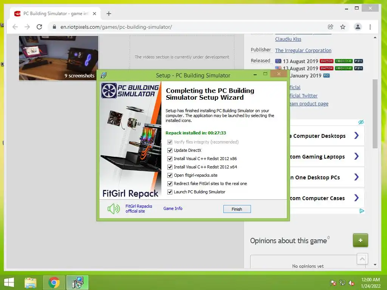Click the setup window title bar icon
This screenshot has width=387, height=290.
(104, 75)
